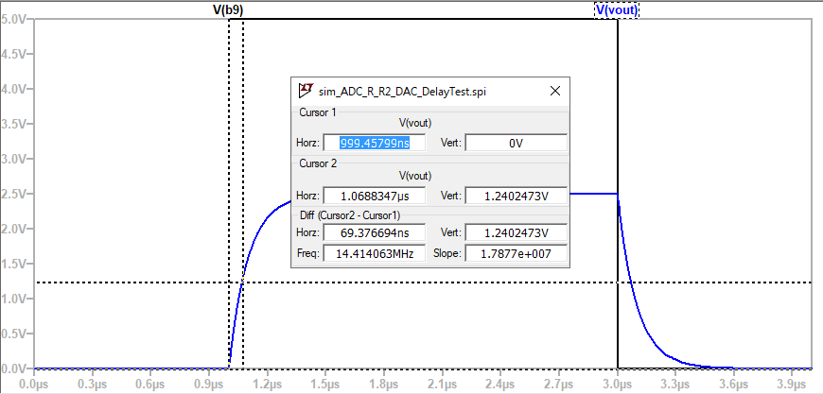Image resolution: width=823 pixels, height=394 pixels.
Task: Click the LTspice icon in dialog title bar
Action: coord(306,92)
